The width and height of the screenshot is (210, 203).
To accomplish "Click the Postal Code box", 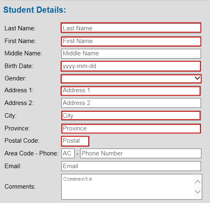I will pyautogui.click(x=75, y=141).
